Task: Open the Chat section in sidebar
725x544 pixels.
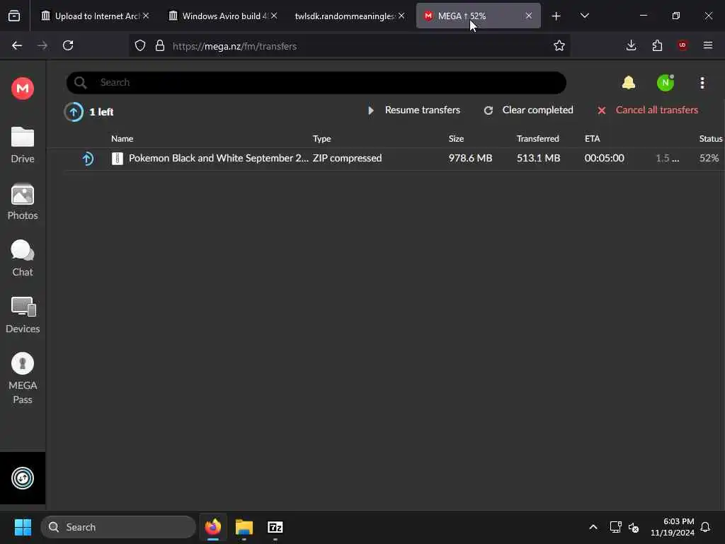Action: (x=22, y=259)
